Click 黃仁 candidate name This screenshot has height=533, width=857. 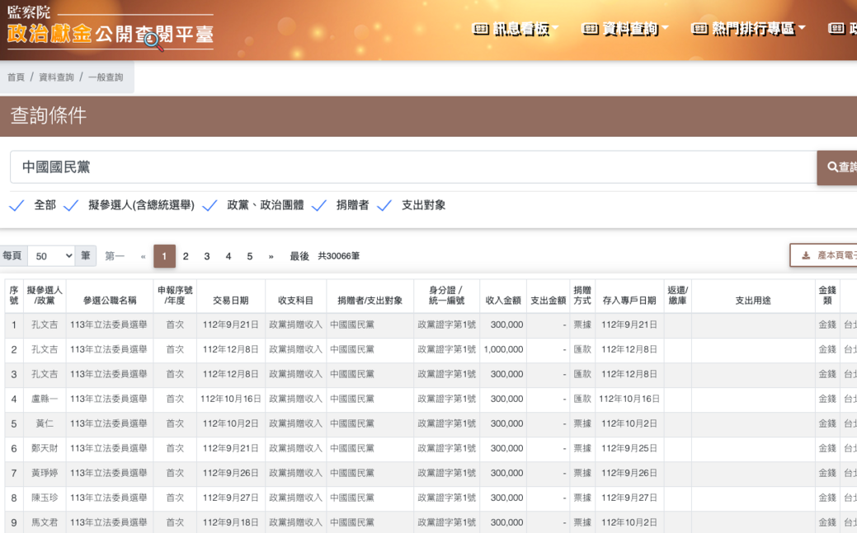[x=45, y=423]
